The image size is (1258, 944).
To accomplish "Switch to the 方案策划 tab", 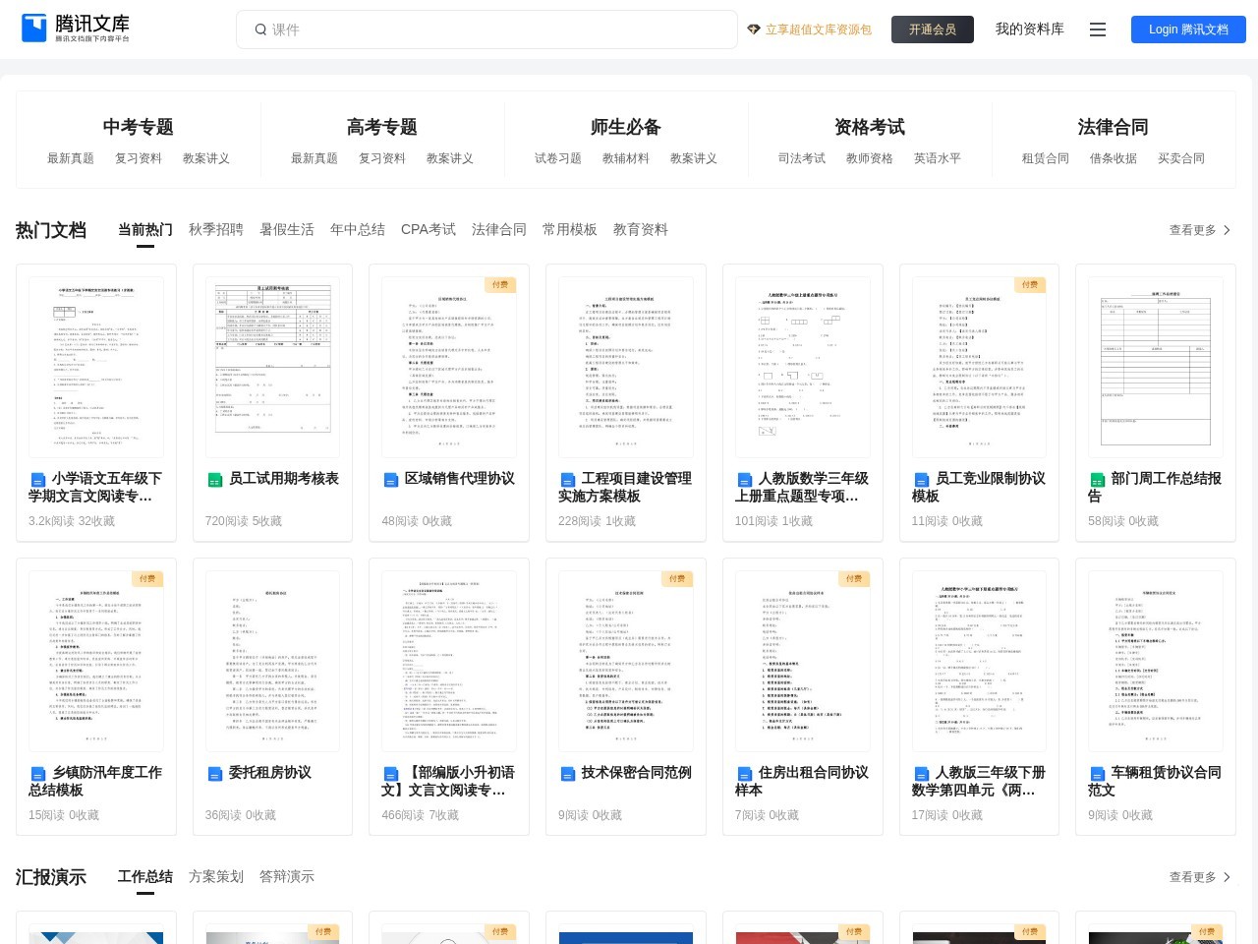I will point(216,876).
